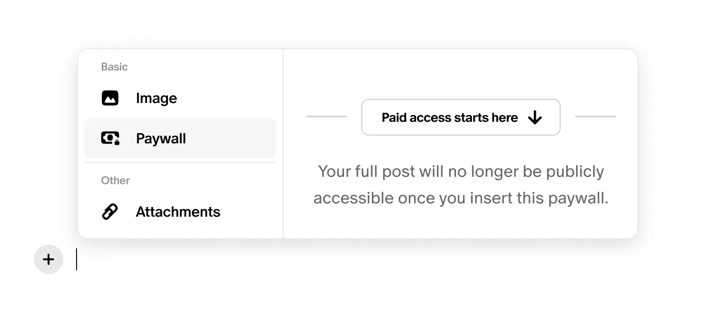Screen dimensions: 701x313
Task: Click the highlighted Paywall row's empty right side
Action: tap(233, 138)
